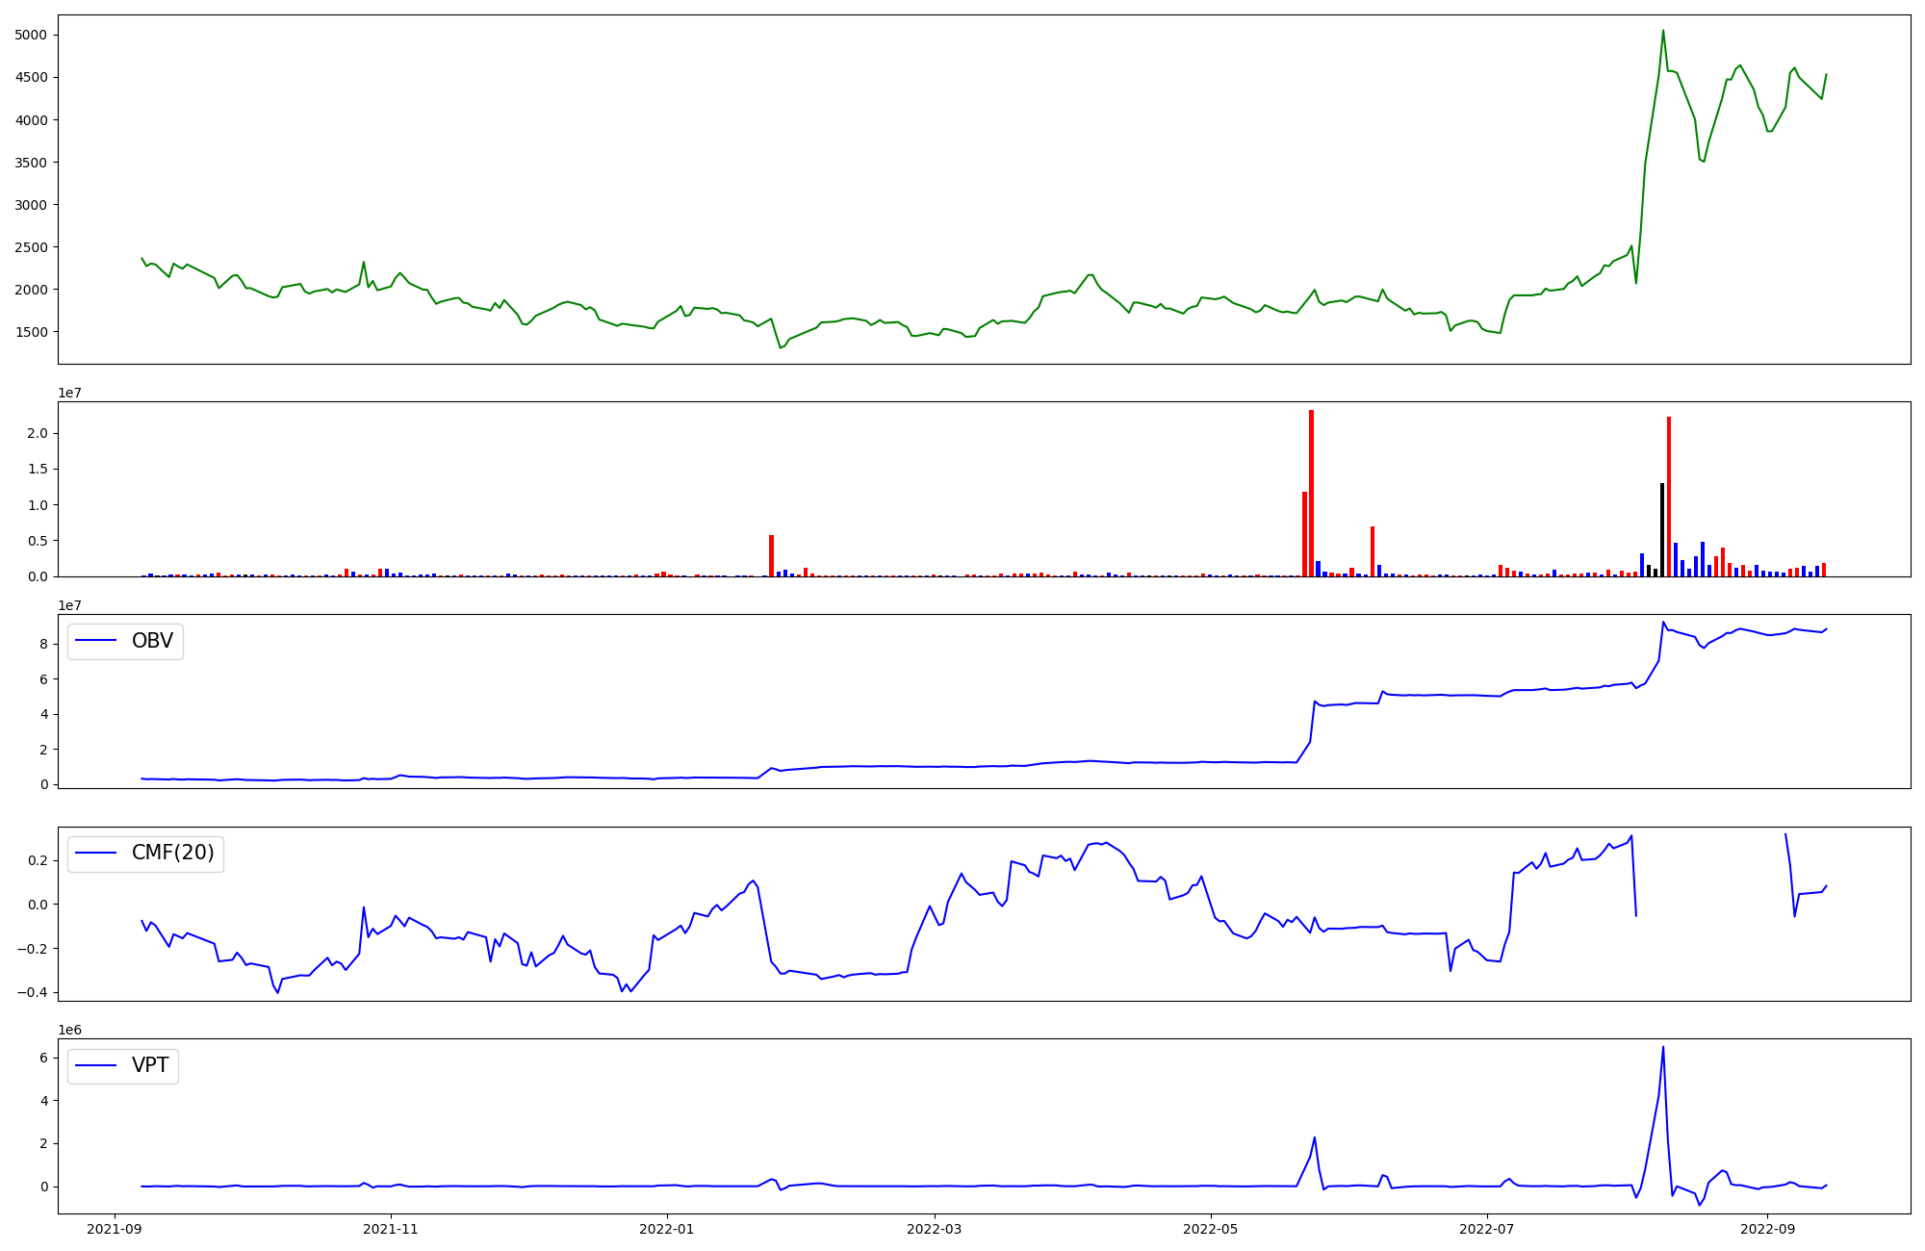
Task: Click the tallest spike in VPT chart
Action: [x=1662, y=1049]
